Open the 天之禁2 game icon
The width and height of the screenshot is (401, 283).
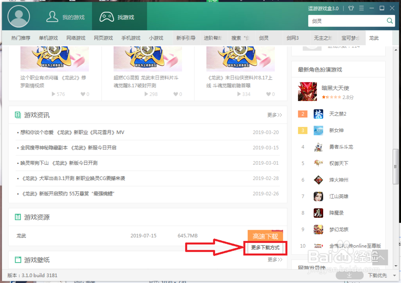[318, 114]
